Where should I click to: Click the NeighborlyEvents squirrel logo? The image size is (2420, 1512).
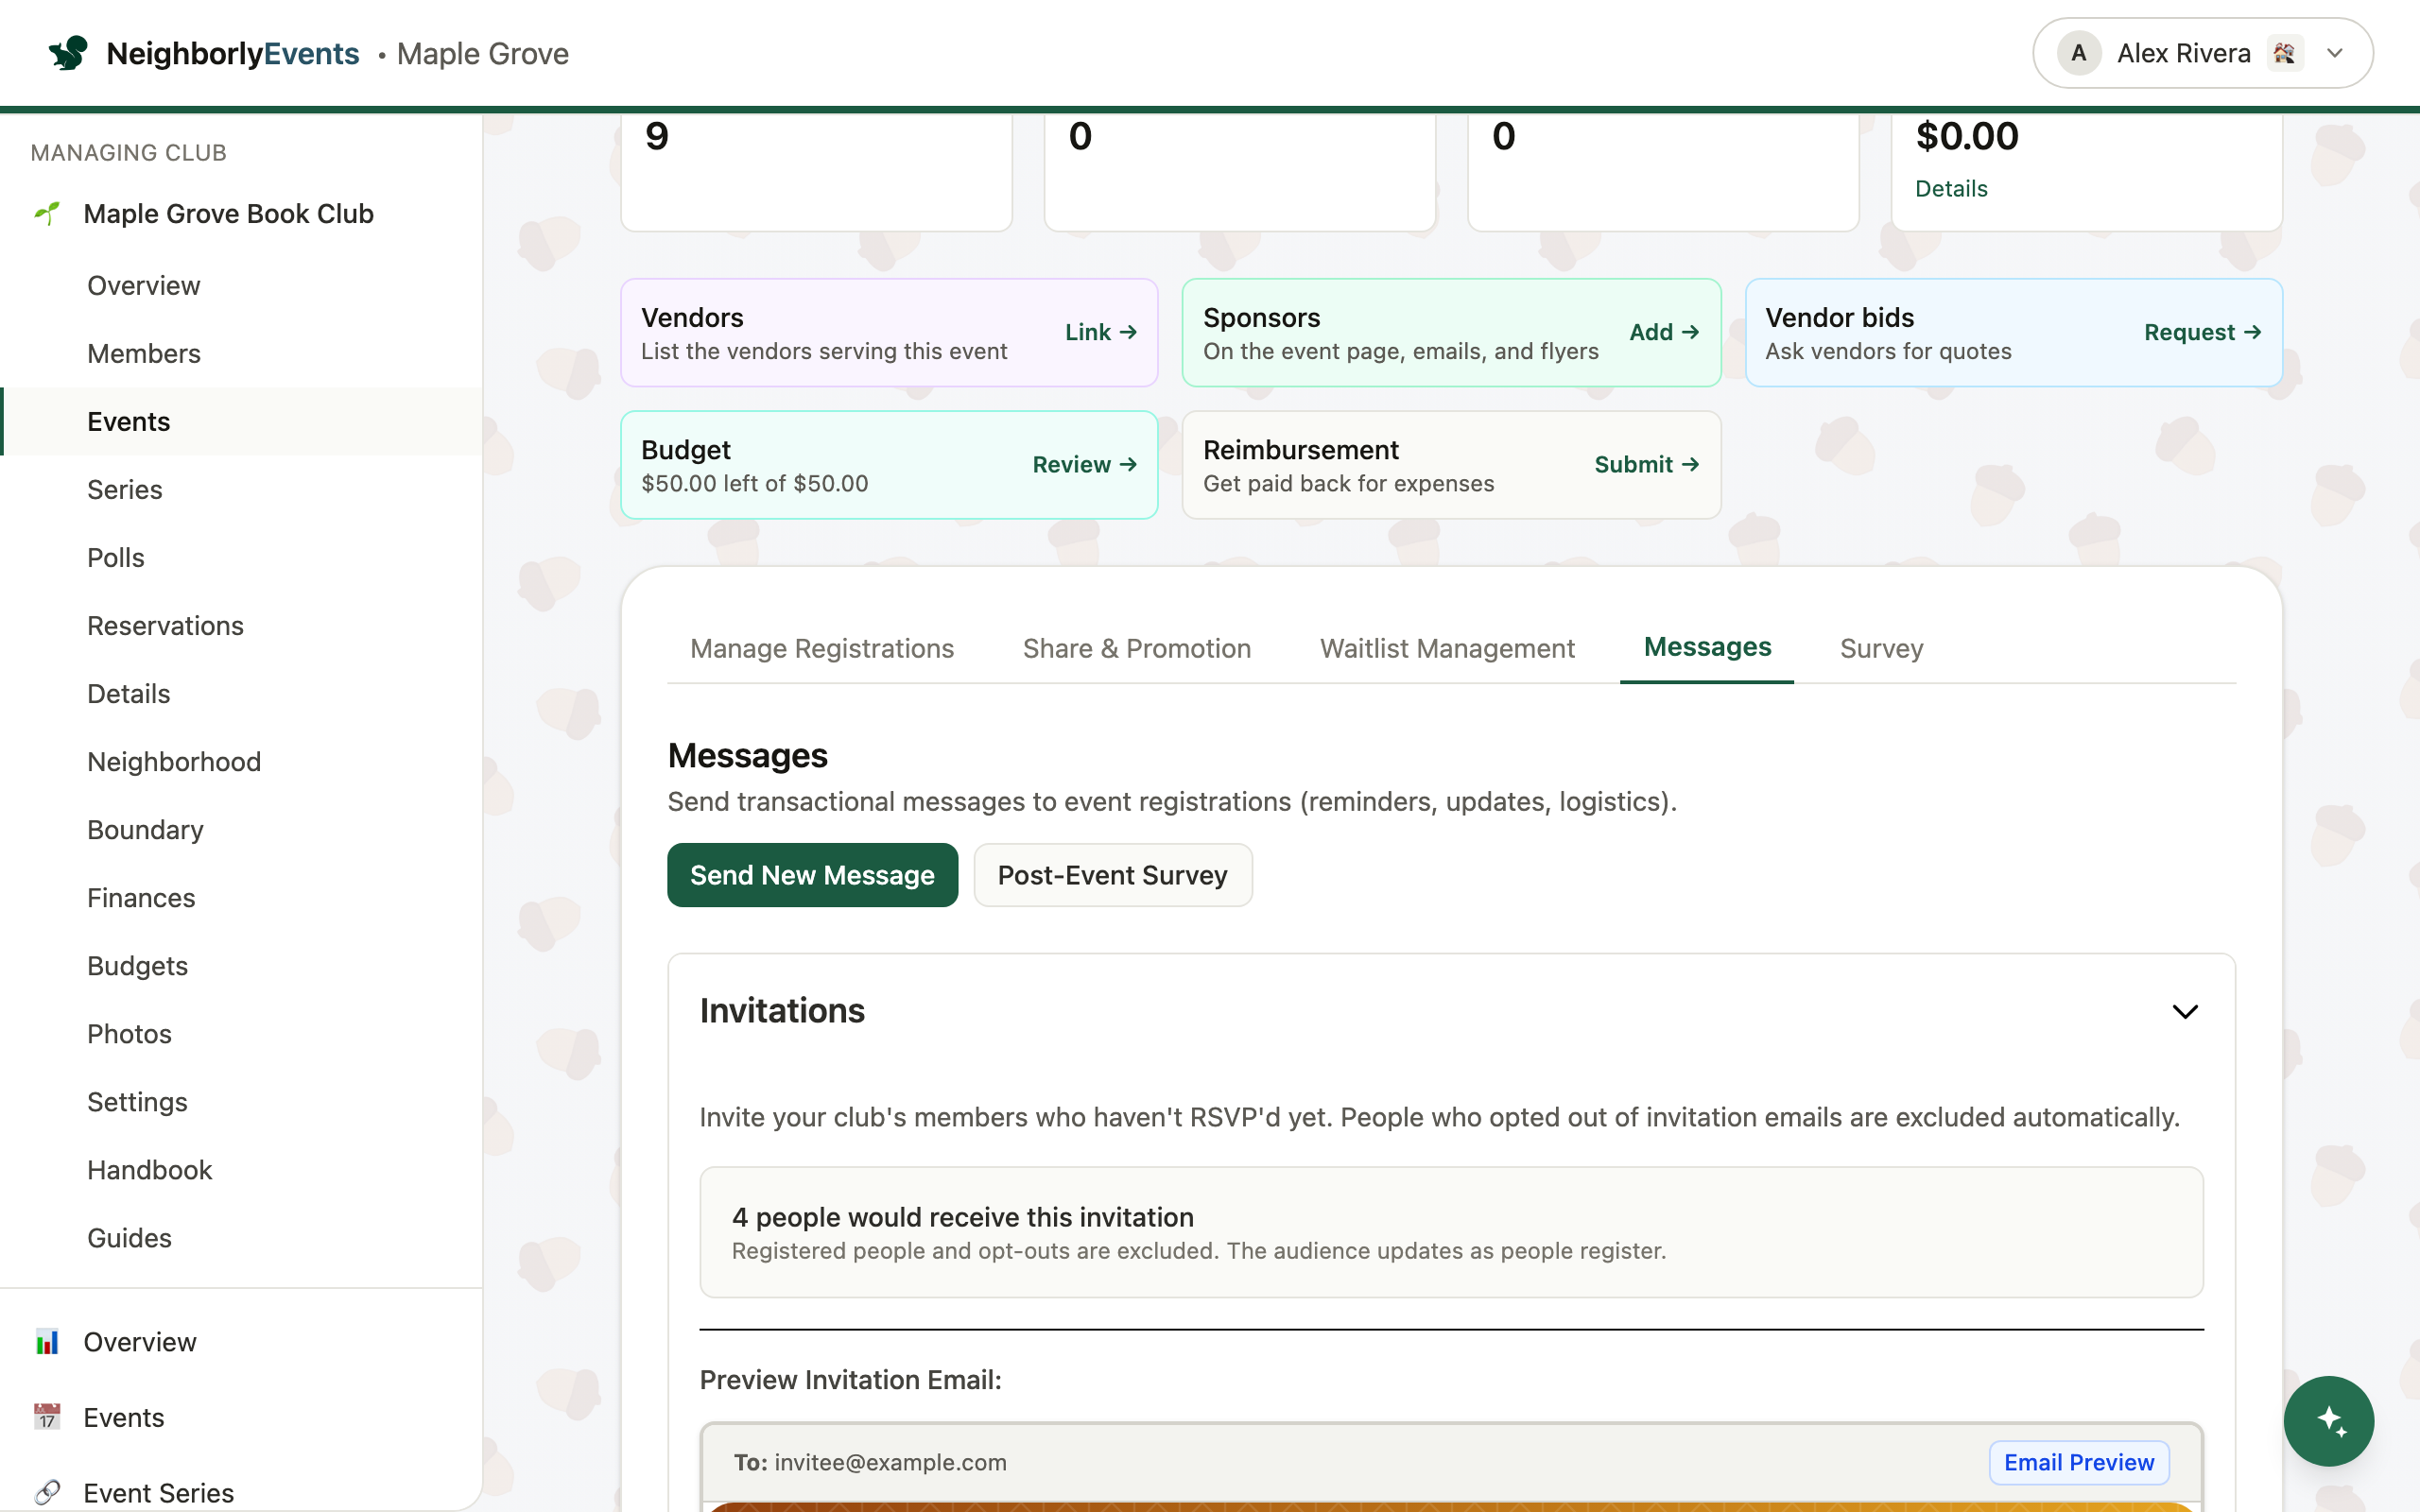68,53
